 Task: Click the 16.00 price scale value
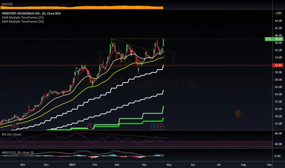pos(278,123)
